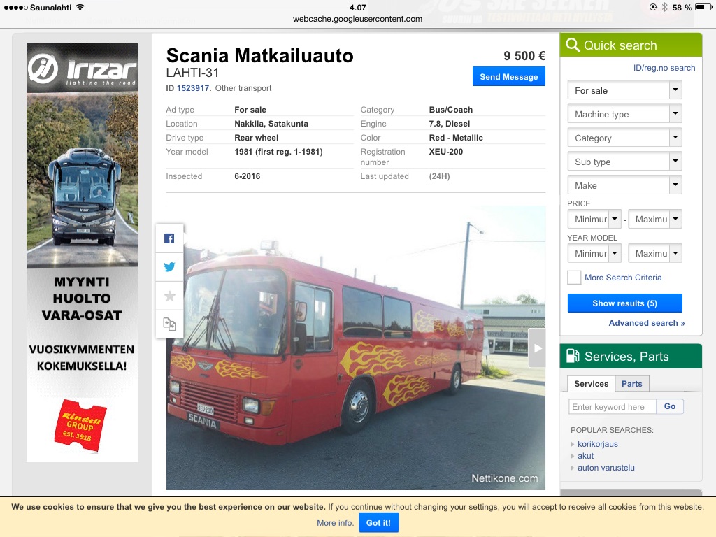This screenshot has height=537, width=716.
Task: Open the For sale dropdown
Action: pyautogui.click(x=624, y=90)
